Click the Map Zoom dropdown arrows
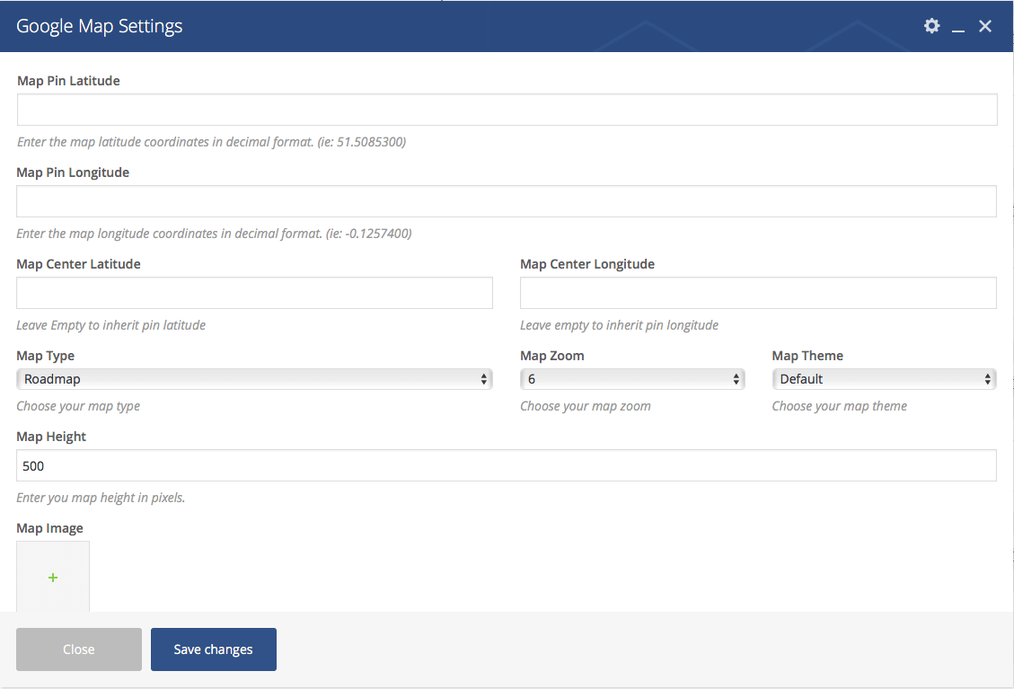 [736, 379]
